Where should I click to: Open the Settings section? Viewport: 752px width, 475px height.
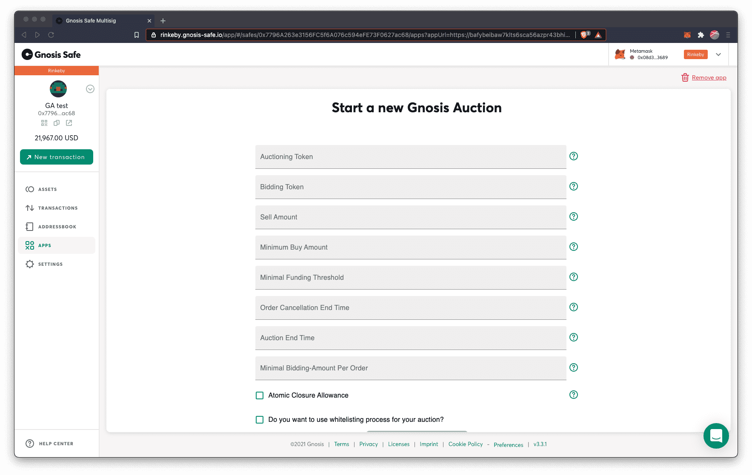click(57, 264)
